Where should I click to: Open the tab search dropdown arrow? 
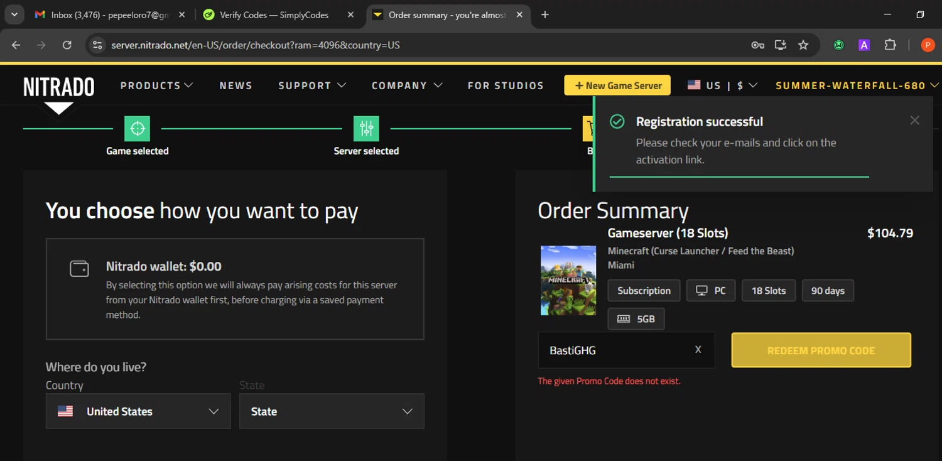(x=14, y=14)
